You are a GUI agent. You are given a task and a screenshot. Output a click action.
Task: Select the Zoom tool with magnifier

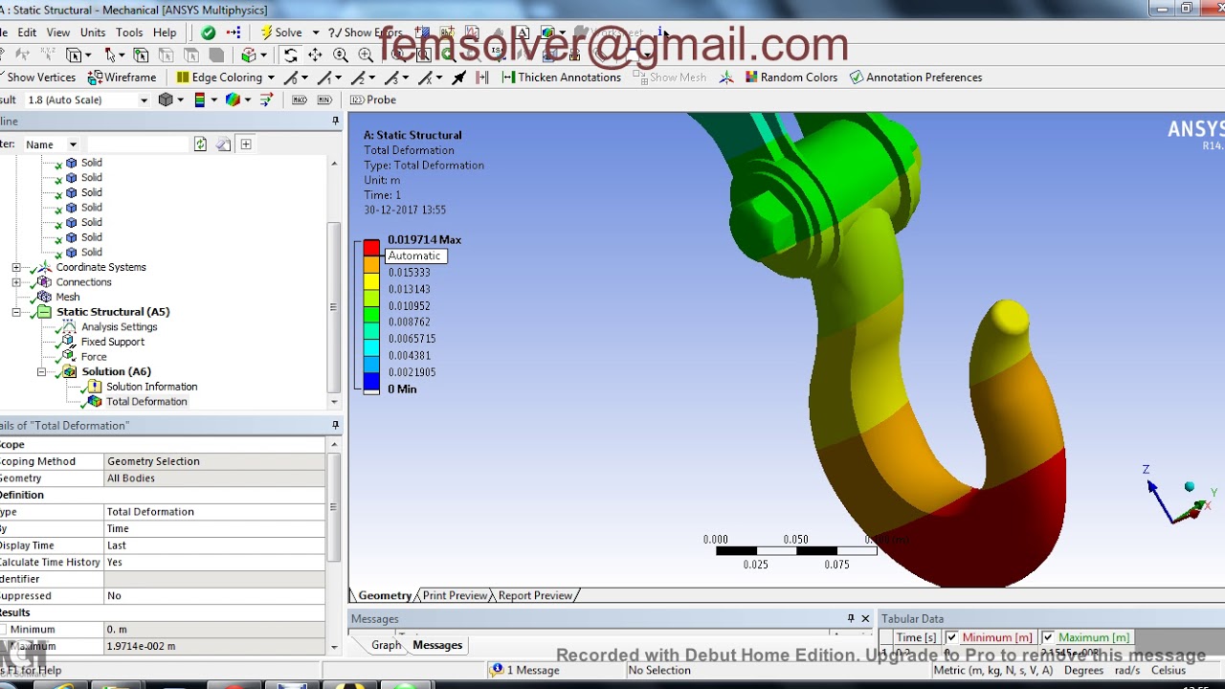(x=341, y=56)
